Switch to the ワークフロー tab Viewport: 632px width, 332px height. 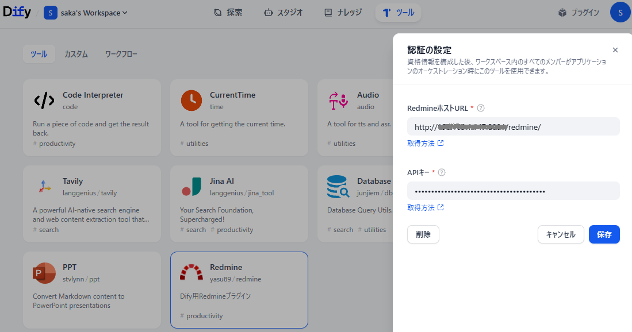121,54
